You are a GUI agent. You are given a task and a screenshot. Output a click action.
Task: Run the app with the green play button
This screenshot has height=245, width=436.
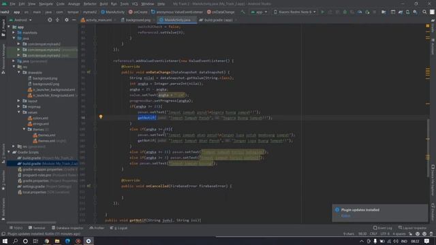pos(322,12)
